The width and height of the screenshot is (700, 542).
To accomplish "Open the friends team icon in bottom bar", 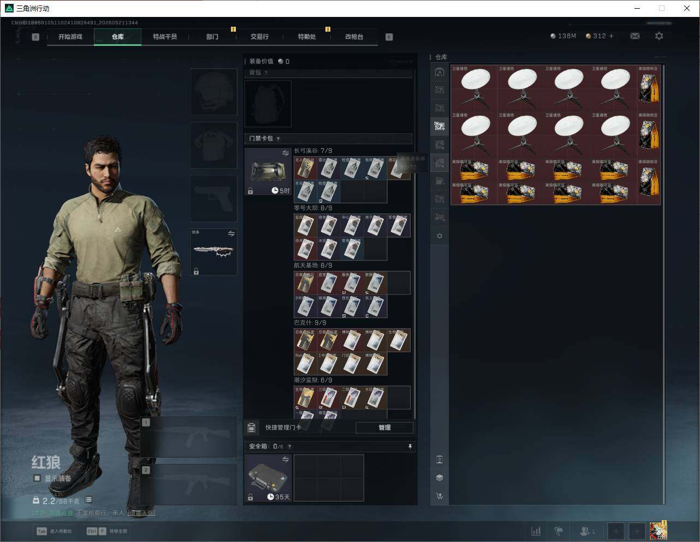I will 588,531.
